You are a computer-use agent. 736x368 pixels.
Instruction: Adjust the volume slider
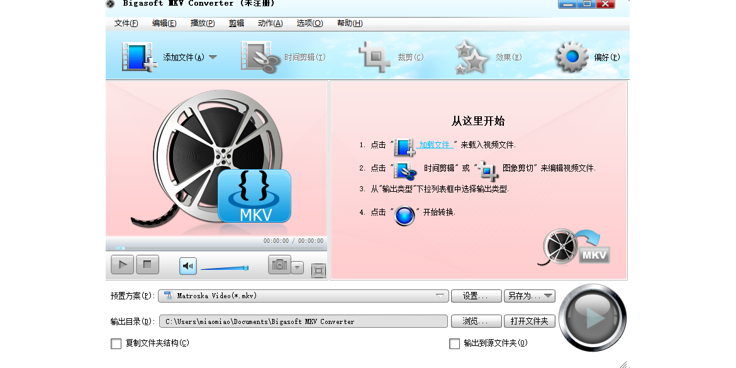(x=225, y=268)
